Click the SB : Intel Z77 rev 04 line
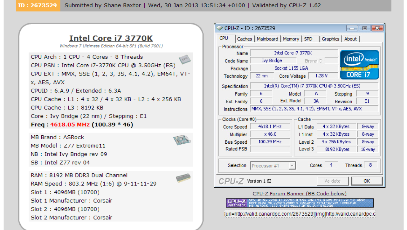Viewport: 407px width, 230px height. 60,162
